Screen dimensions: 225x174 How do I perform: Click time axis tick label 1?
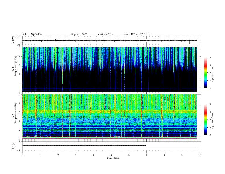pyautogui.click(x=40, y=155)
